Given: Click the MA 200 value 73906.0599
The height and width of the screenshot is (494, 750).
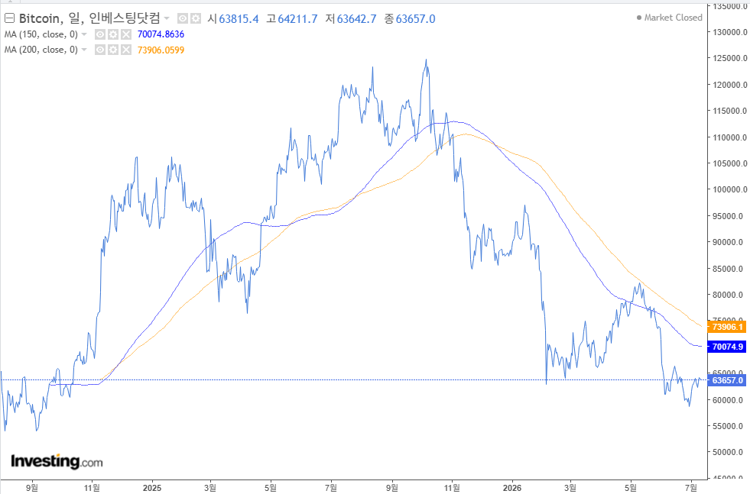Looking at the screenshot, I should pos(161,50).
